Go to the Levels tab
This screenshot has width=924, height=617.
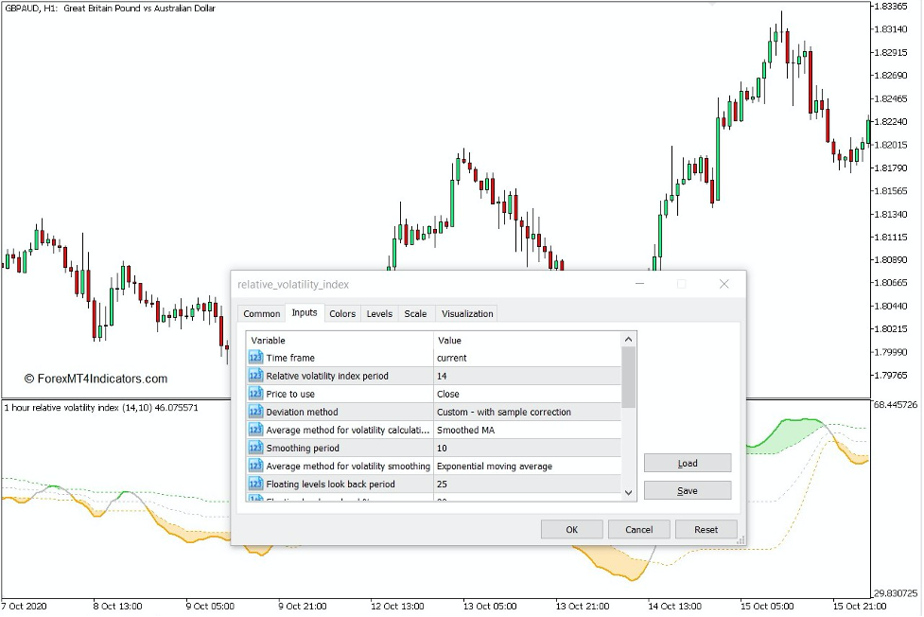(379, 314)
